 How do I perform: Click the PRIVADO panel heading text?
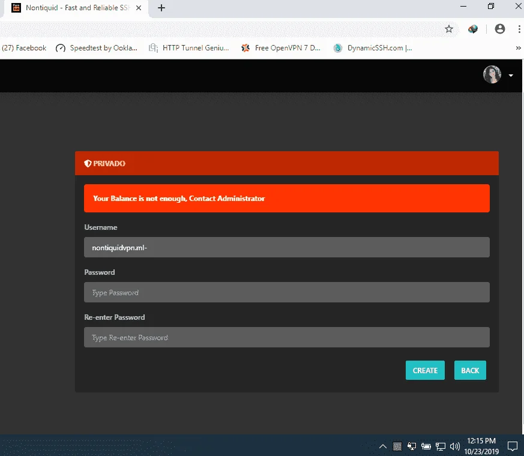click(109, 163)
